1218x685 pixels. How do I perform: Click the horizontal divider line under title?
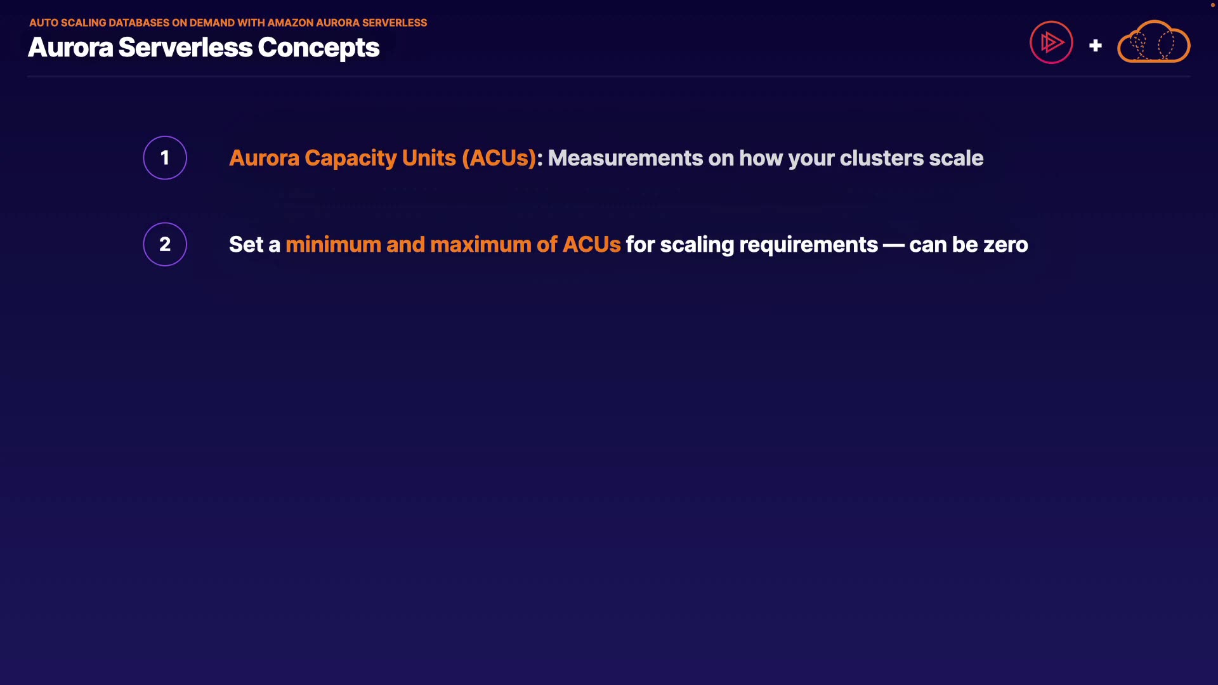pos(609,77)
